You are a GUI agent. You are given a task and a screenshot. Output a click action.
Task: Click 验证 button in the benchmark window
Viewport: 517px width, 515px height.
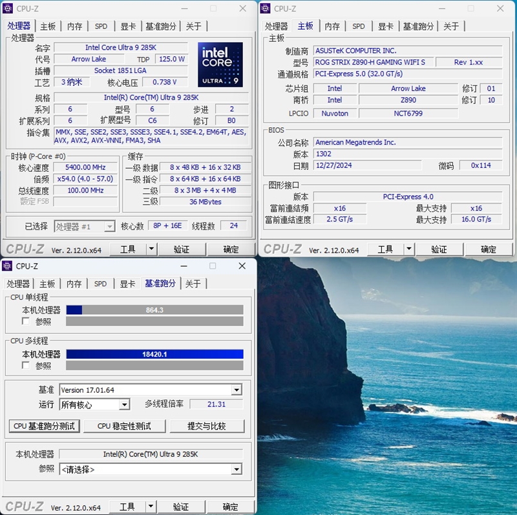pyautogui.click(x=181, y=507)
